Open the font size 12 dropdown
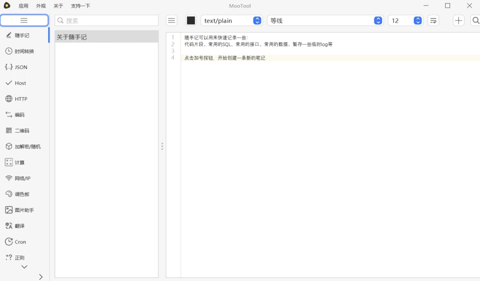This screenshot has height=281, width=480. (x=405, y=21)
